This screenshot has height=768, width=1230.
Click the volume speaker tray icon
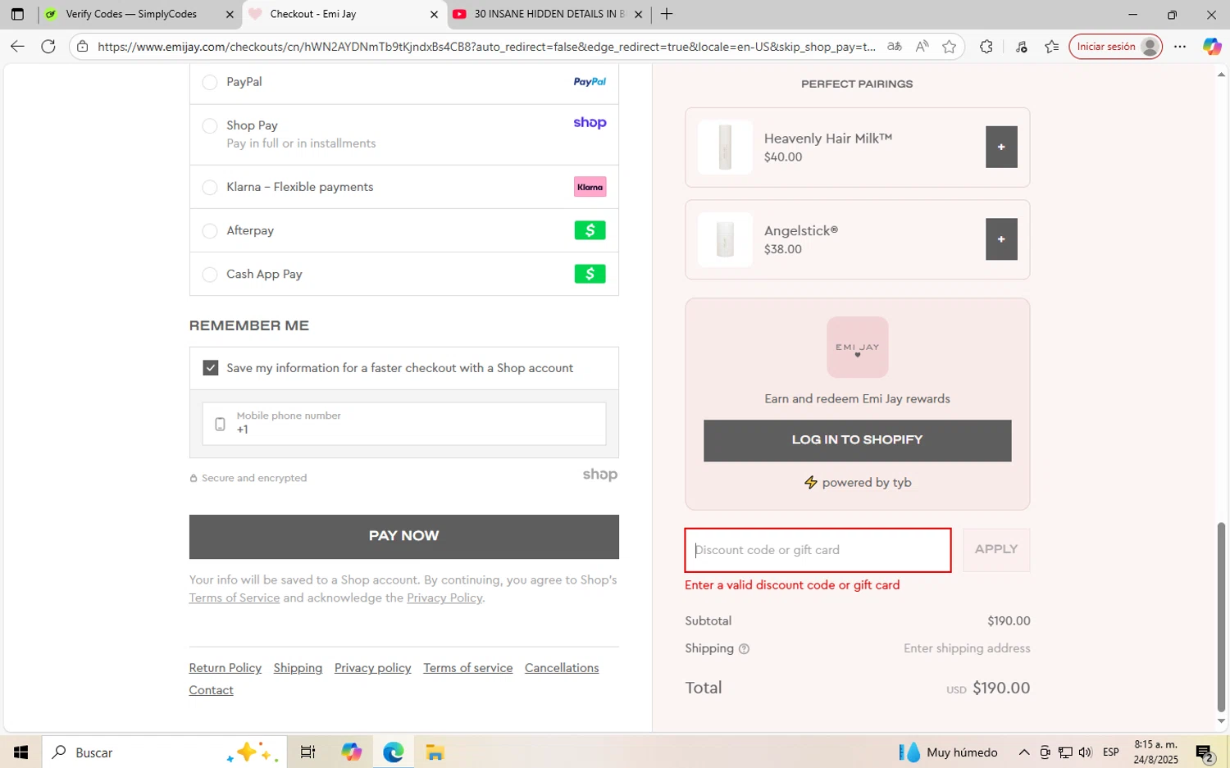(x=1086, y=752)
